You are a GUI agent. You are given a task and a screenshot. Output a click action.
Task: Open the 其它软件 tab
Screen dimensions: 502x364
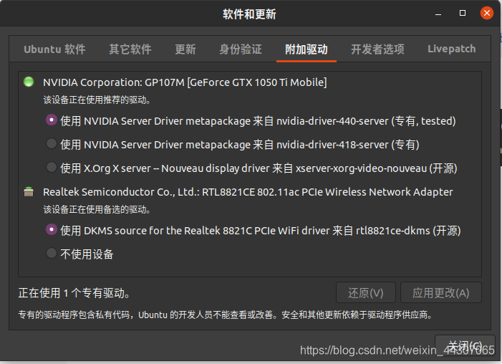130,49
